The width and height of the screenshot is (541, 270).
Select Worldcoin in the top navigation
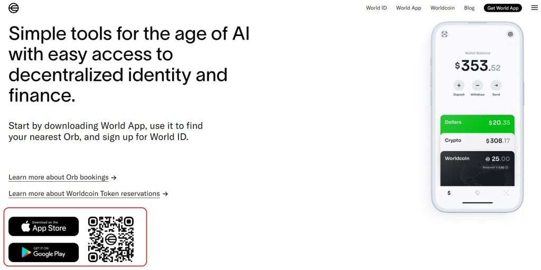tap(443, 8)
